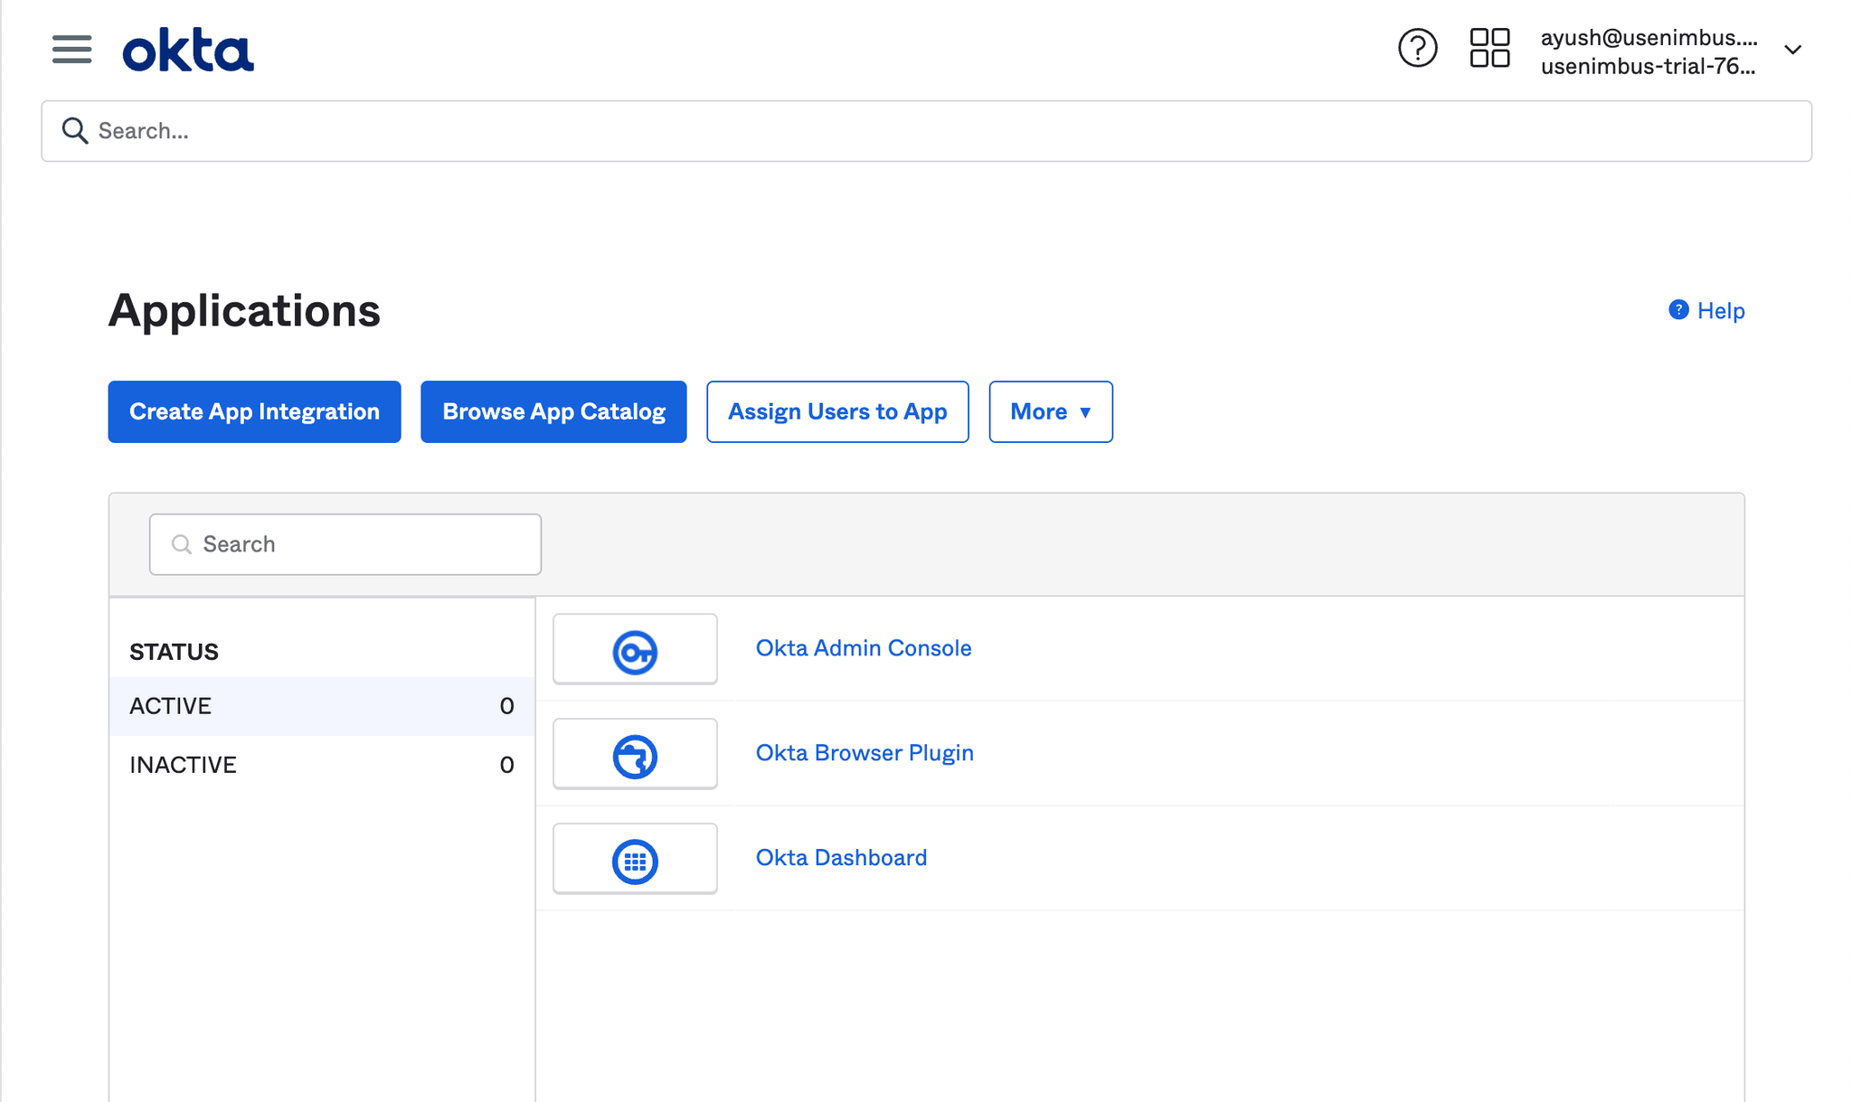1852x1102 pixels.
Task: Open the help question mark icon in header
Action: coord(1417,48)
